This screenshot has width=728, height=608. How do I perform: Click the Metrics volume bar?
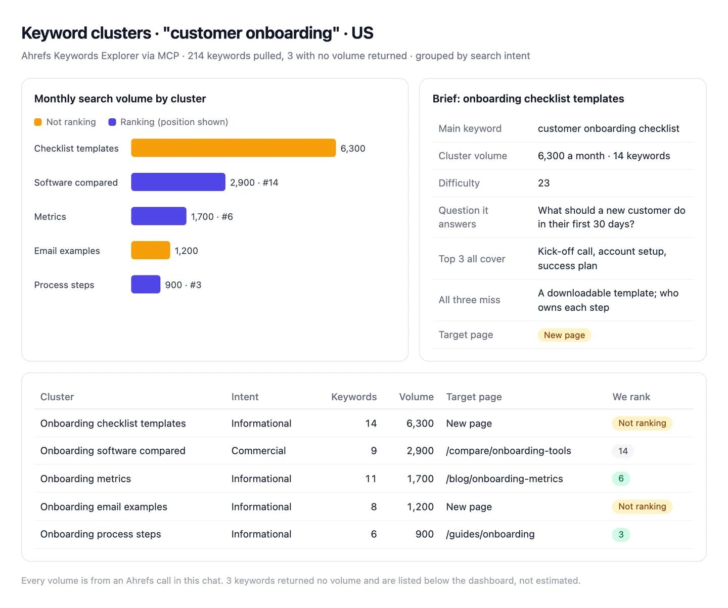[x=159, y=216]
